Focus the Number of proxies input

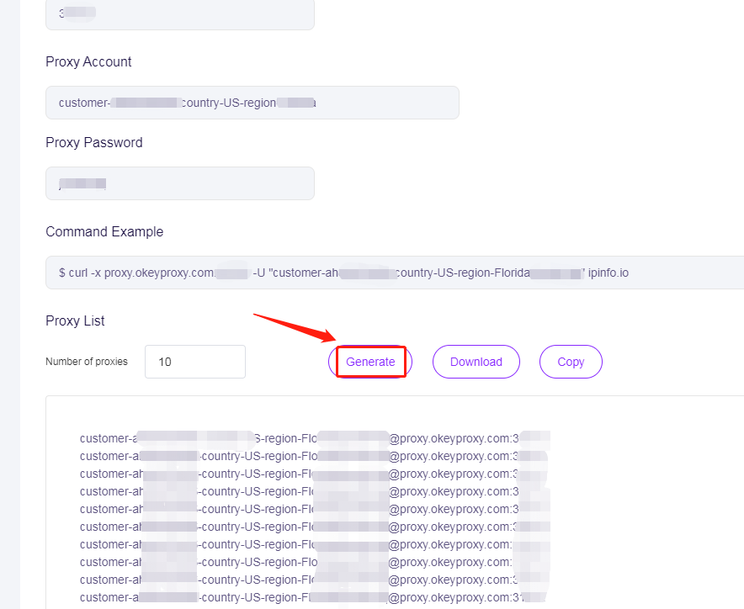coord(194,362)
